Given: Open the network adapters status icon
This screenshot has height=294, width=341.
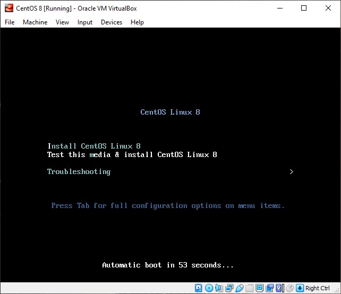Looking at the screenshot, I should pos(229,288).
